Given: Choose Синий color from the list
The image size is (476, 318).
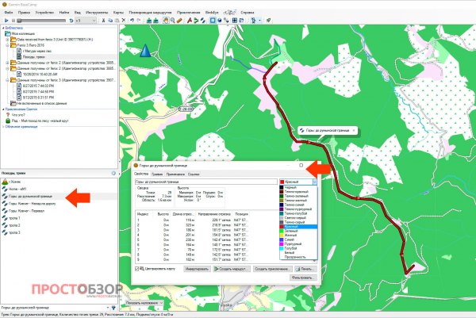Looking at the screenshot, I should pos(298,239).
